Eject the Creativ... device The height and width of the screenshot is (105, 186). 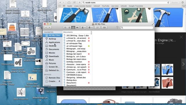point(59,81)
